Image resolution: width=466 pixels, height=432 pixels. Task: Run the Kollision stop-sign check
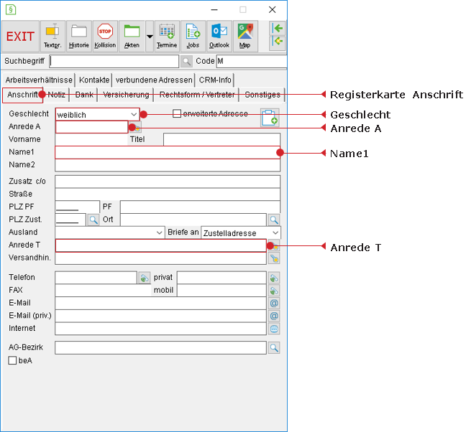[x=105, y=37]
